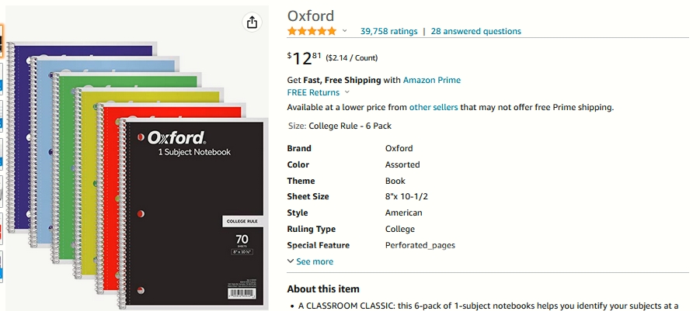The width and height of the screenshot is (700, 311).
Task: Open the star rating breakdown chevron
Action: 344,31
